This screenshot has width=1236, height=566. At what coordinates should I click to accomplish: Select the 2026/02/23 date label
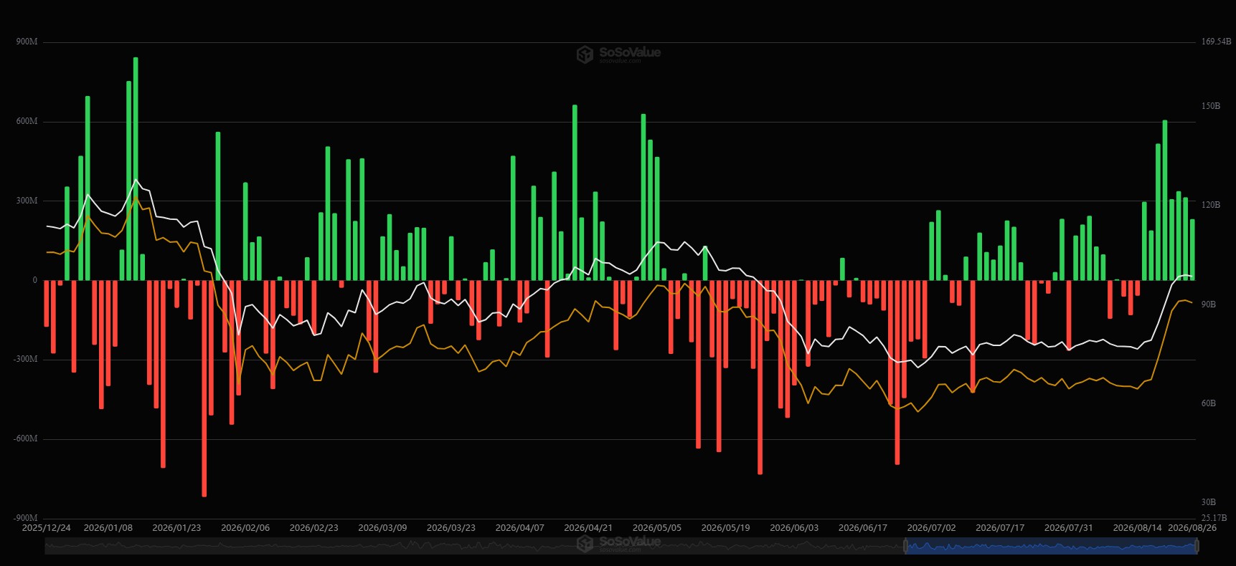pos(313,528)
